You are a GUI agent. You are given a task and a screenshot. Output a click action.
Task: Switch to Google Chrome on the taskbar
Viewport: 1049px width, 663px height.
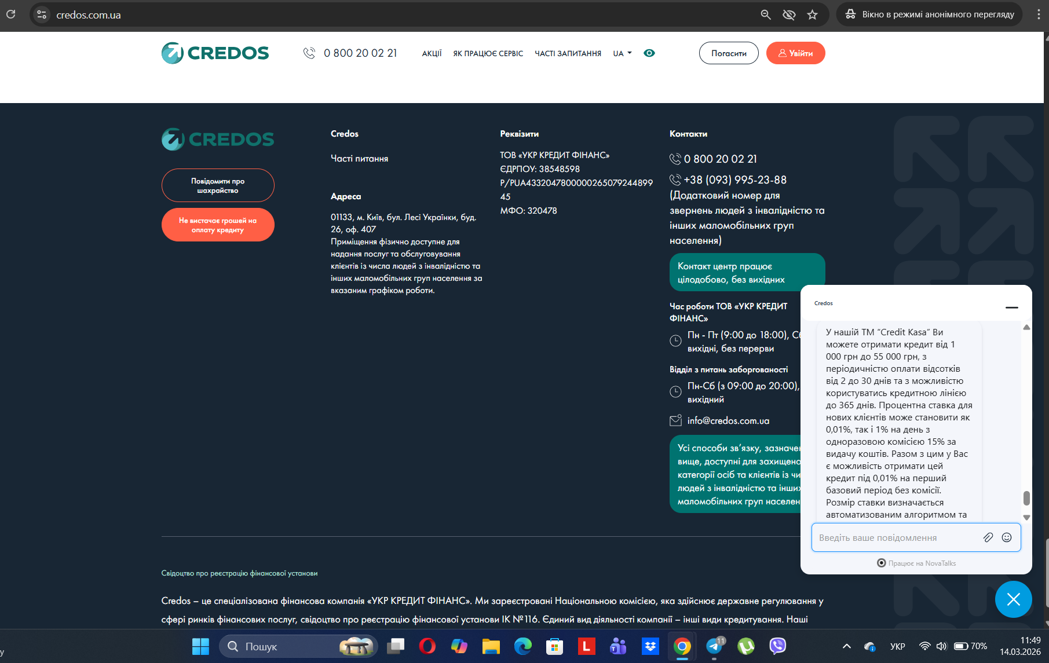point(682,646)
